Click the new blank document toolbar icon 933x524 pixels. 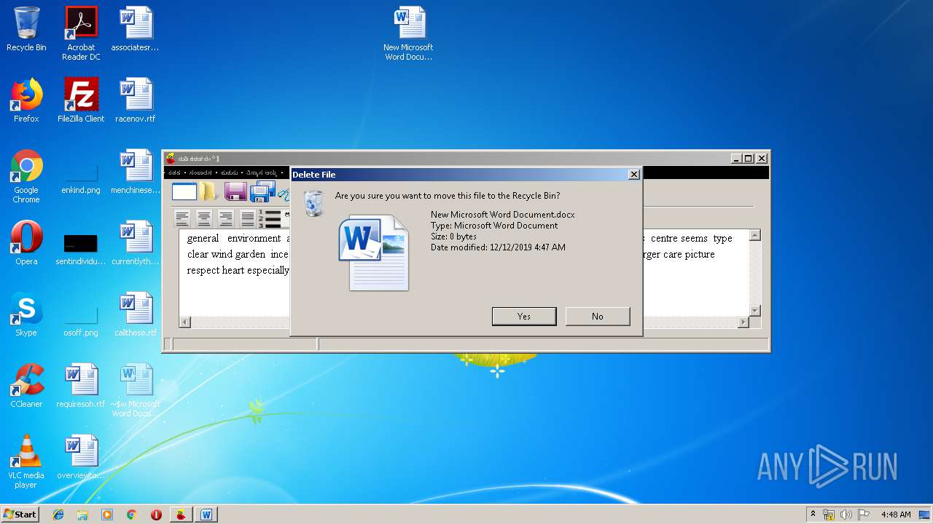point(184,191)
